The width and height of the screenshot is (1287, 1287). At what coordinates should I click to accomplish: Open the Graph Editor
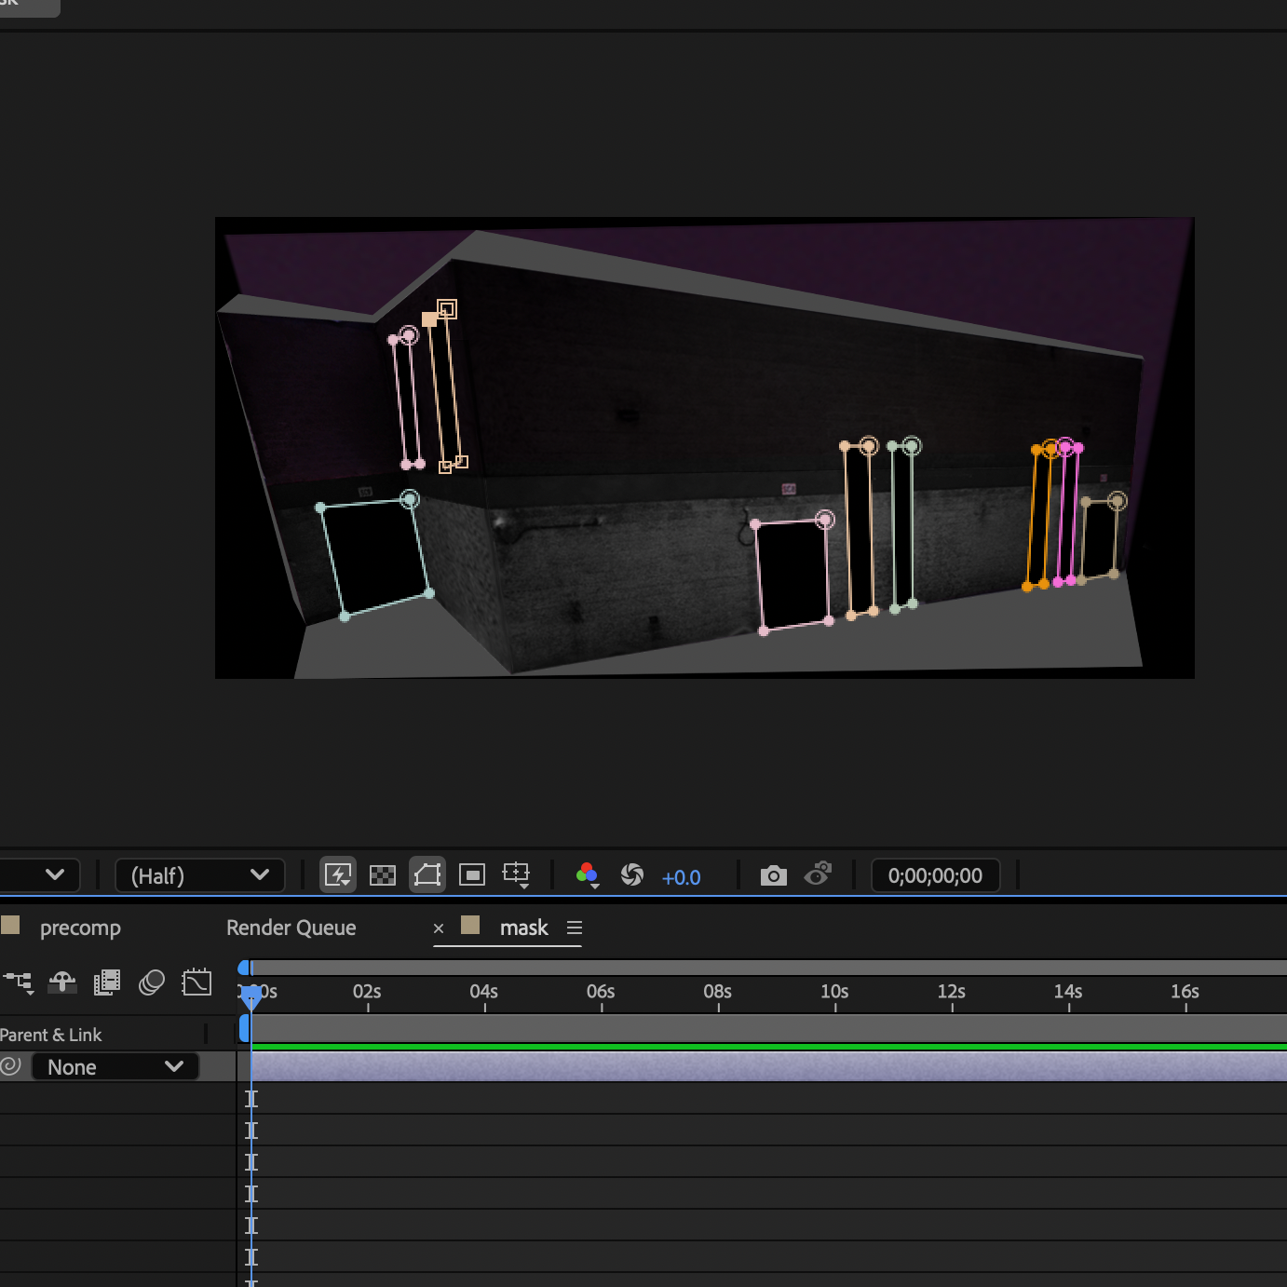[196, 982]
